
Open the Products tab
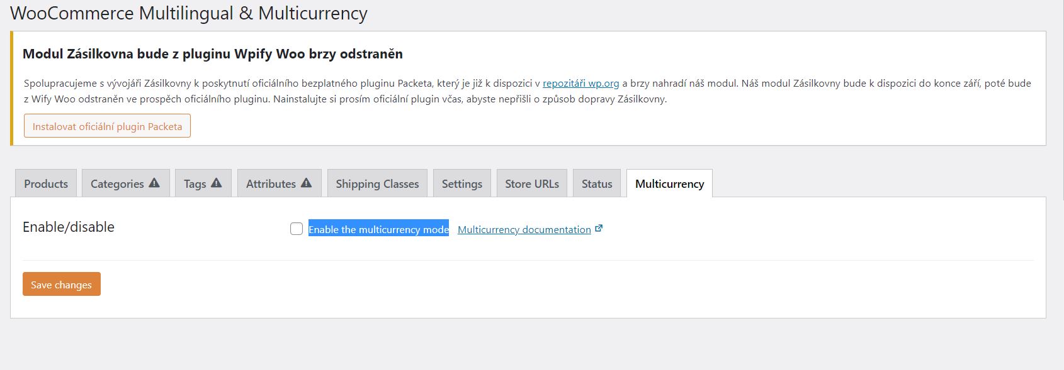(x=46, y=183)
